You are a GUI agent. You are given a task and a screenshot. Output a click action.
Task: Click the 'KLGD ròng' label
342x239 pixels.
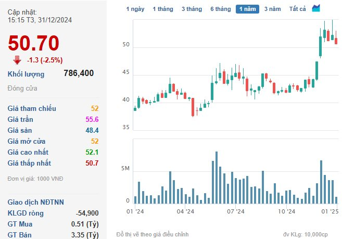coord(26,213)
